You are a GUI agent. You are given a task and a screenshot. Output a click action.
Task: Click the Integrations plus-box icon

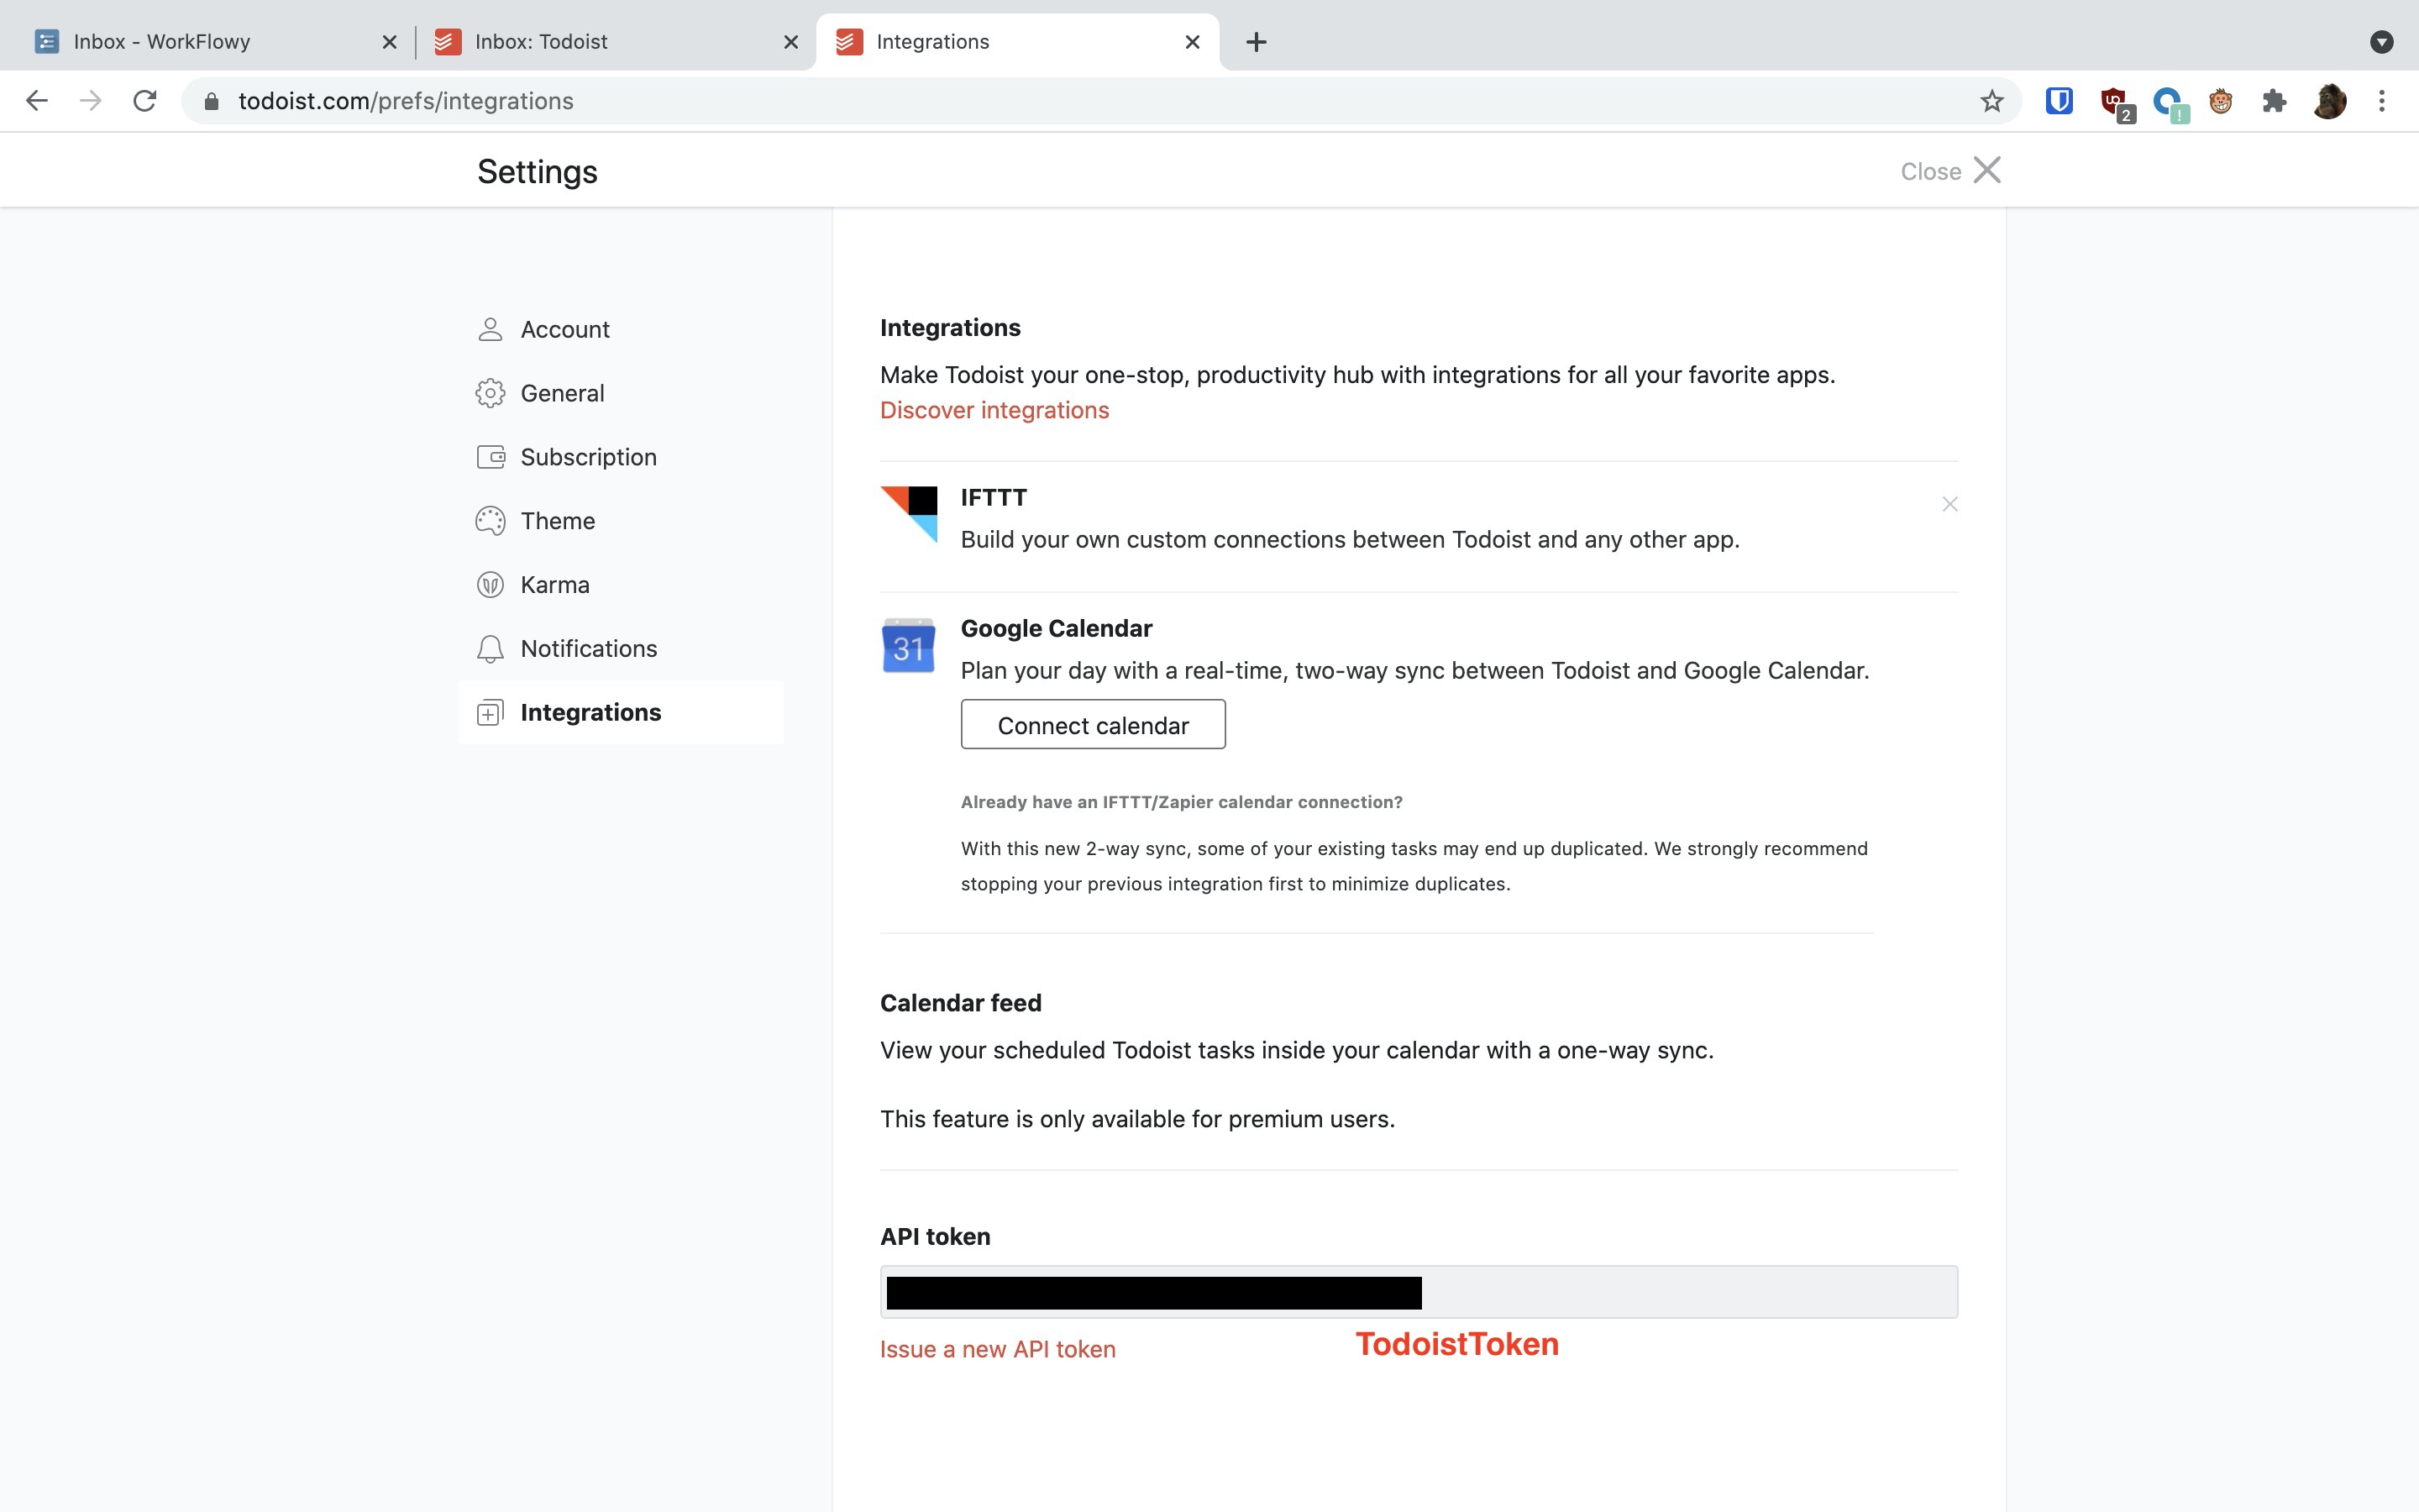click(x=490, y=713)
